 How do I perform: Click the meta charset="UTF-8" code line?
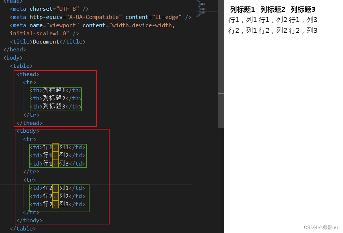[x=49, y=9]
